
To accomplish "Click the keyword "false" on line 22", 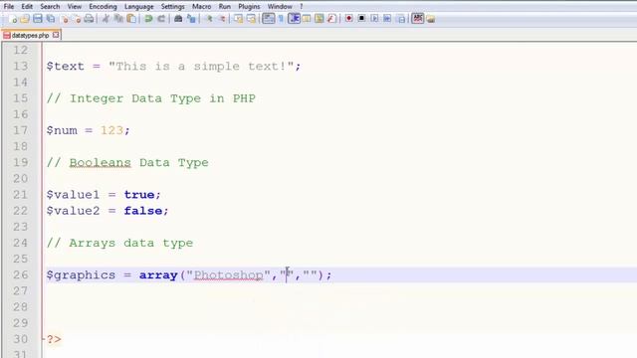I will click(x=143, y=211).
